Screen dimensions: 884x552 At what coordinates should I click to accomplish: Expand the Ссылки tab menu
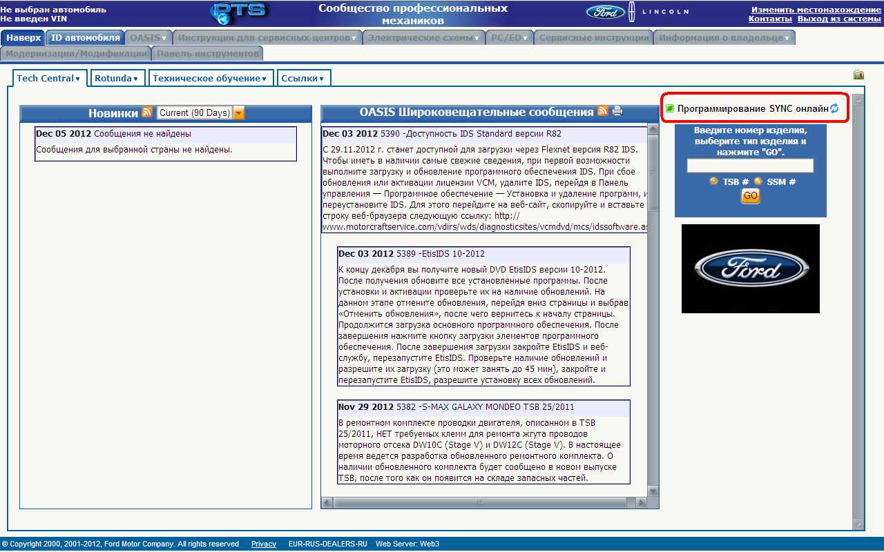304,79
